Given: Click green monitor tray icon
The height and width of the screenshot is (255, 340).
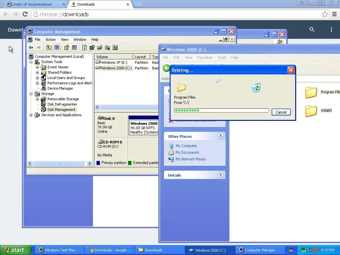Looking at the screenshot, I should 303,250.
